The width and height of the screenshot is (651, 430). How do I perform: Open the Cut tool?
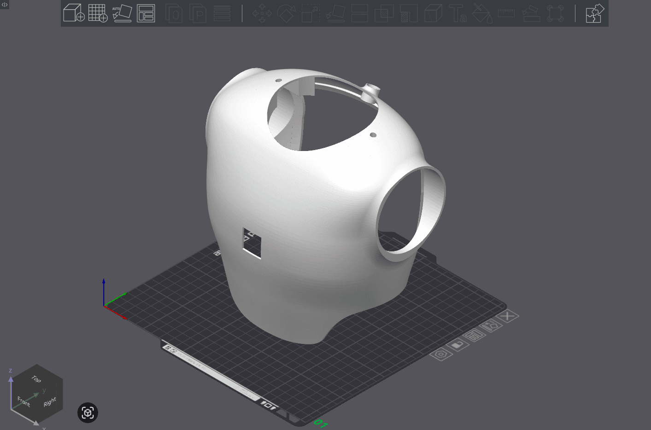tap(360, 14)
